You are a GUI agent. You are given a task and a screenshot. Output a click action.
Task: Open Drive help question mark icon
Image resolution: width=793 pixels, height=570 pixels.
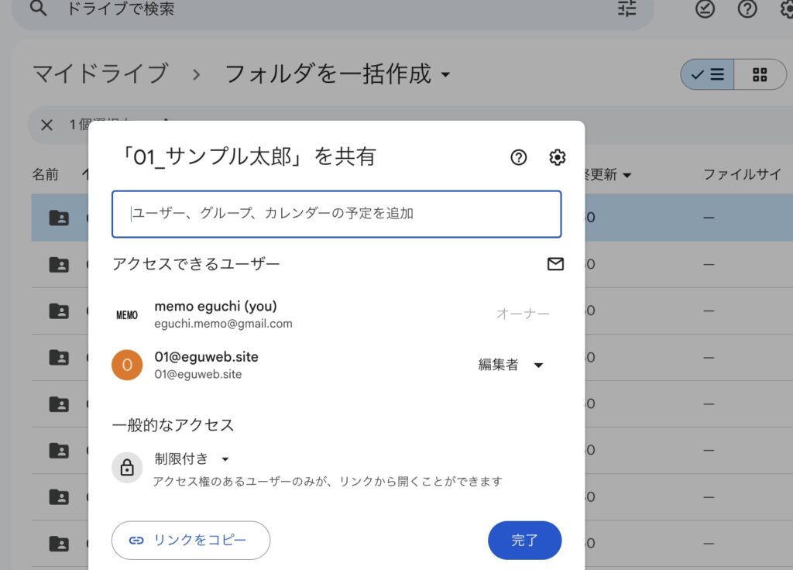pyautogui.click(x=747, y=9)
